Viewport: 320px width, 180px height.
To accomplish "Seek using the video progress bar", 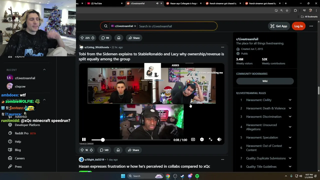I will point(131,140).
